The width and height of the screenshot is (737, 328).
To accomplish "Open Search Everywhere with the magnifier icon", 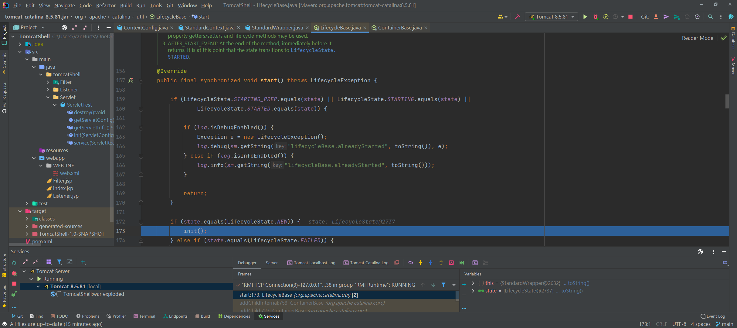I will point(710,17).
